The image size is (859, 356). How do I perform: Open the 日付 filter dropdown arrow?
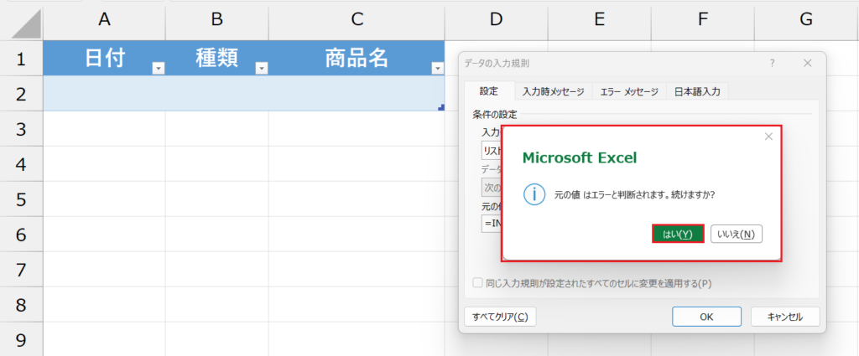coord(158,69)
